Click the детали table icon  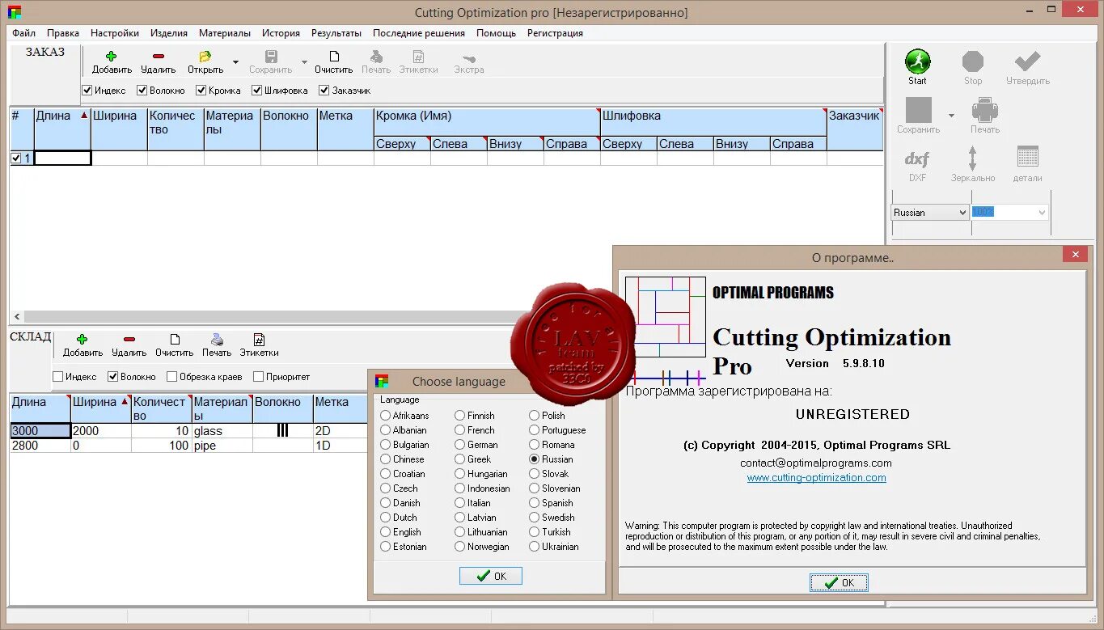(x=1027, y=157)
